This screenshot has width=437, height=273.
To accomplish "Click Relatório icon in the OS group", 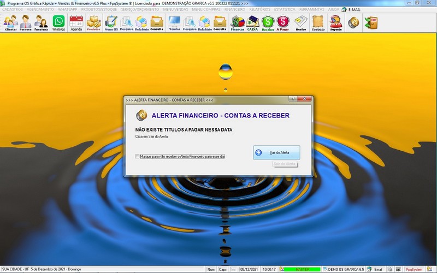I will click(x=141, y=23).
